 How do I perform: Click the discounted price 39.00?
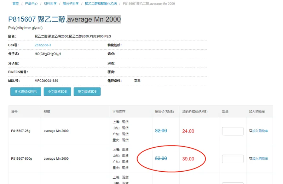pos(188,159)
